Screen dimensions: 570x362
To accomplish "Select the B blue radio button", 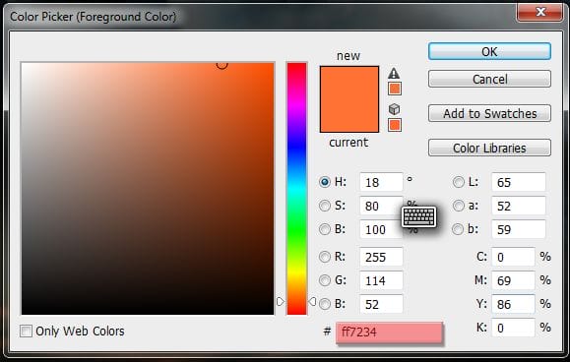I will [325, 304].
